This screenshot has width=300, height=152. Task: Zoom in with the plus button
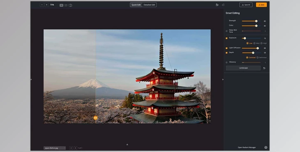pyautogui.click(x=46, y=5)
